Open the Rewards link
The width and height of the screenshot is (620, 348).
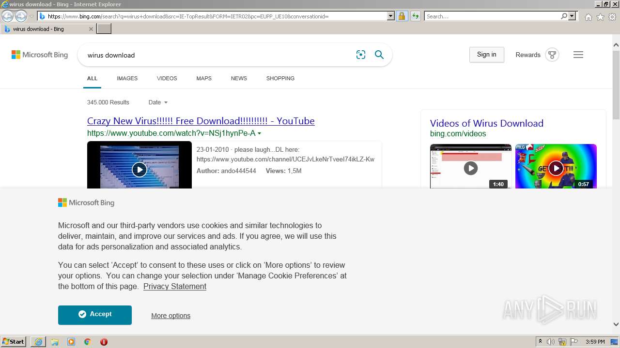(x=528, y=55)
